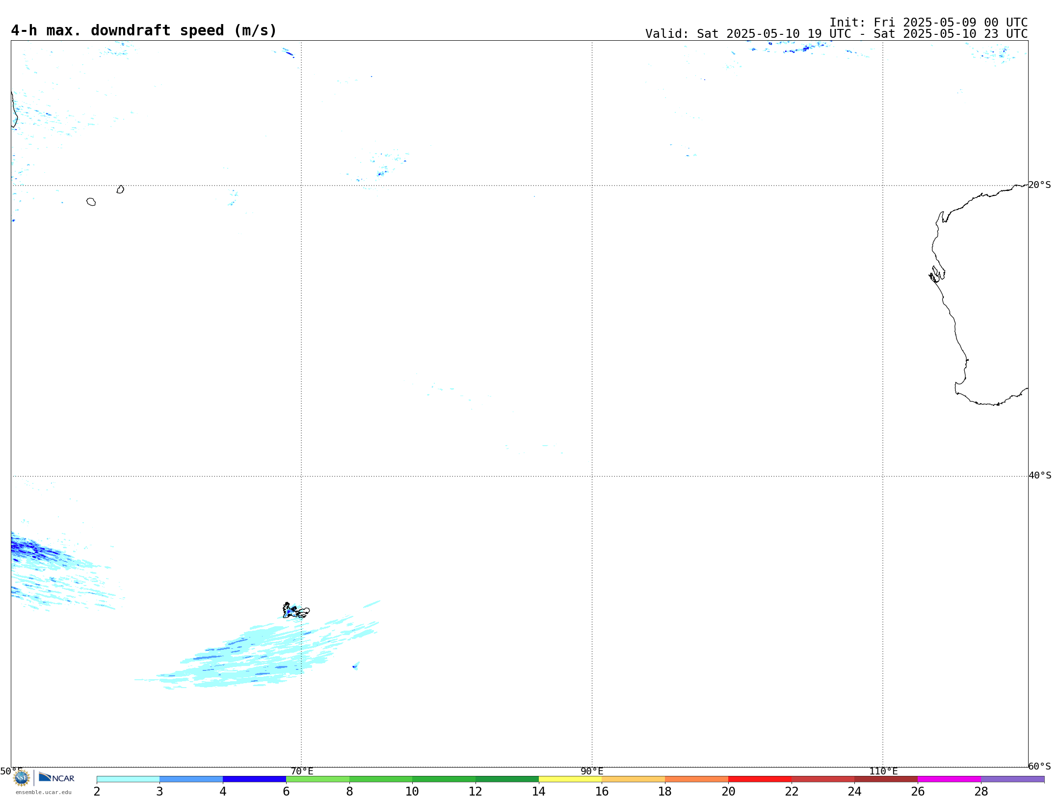Click the Réunion island outline on the map
This screenshot has width=1060, height=798.
91,202
